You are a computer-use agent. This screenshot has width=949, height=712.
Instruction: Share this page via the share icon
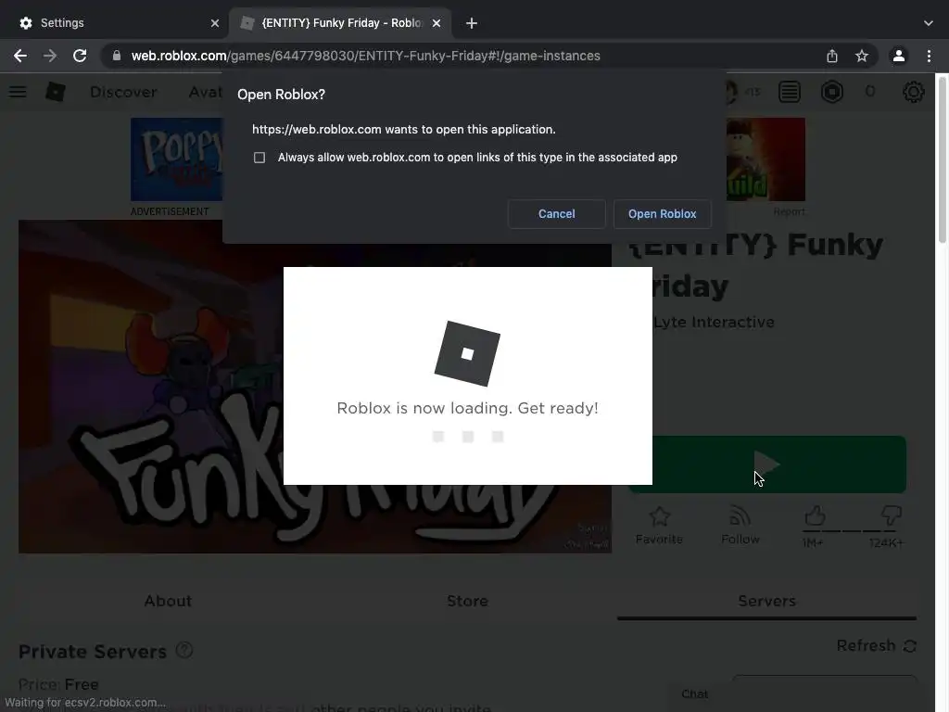(832, 56)
